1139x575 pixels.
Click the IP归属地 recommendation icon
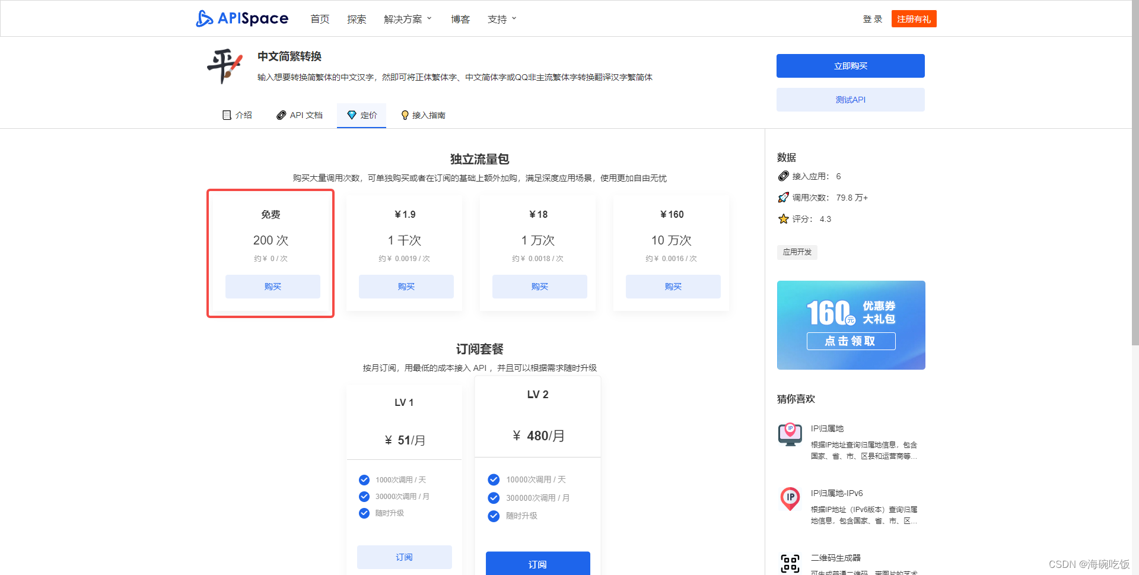790,435
